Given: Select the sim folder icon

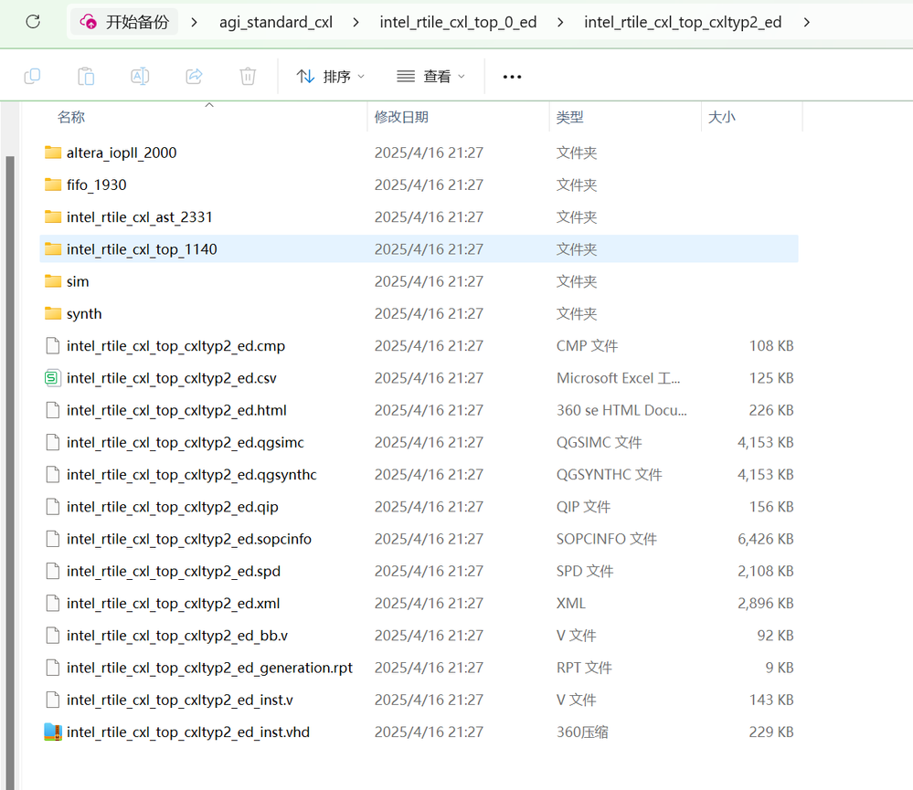Looking at the screenshot, I should click(53, 281).
